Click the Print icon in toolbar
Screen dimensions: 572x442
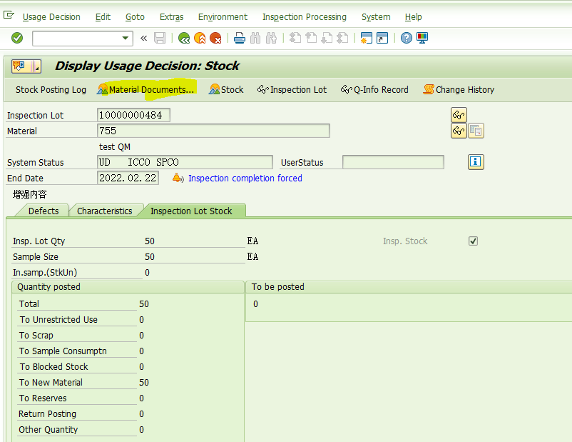[x=240, y=38]
